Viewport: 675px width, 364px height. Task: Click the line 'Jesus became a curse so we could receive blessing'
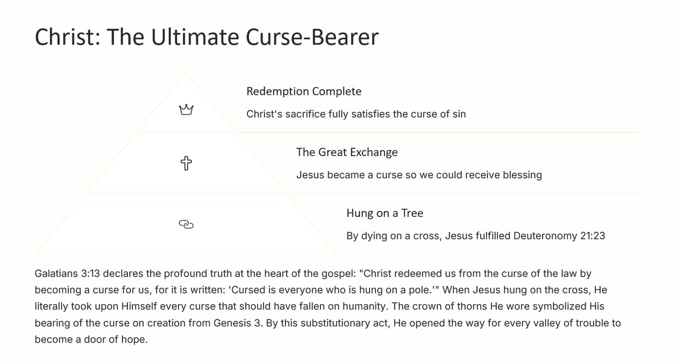(x=419, y=175)
